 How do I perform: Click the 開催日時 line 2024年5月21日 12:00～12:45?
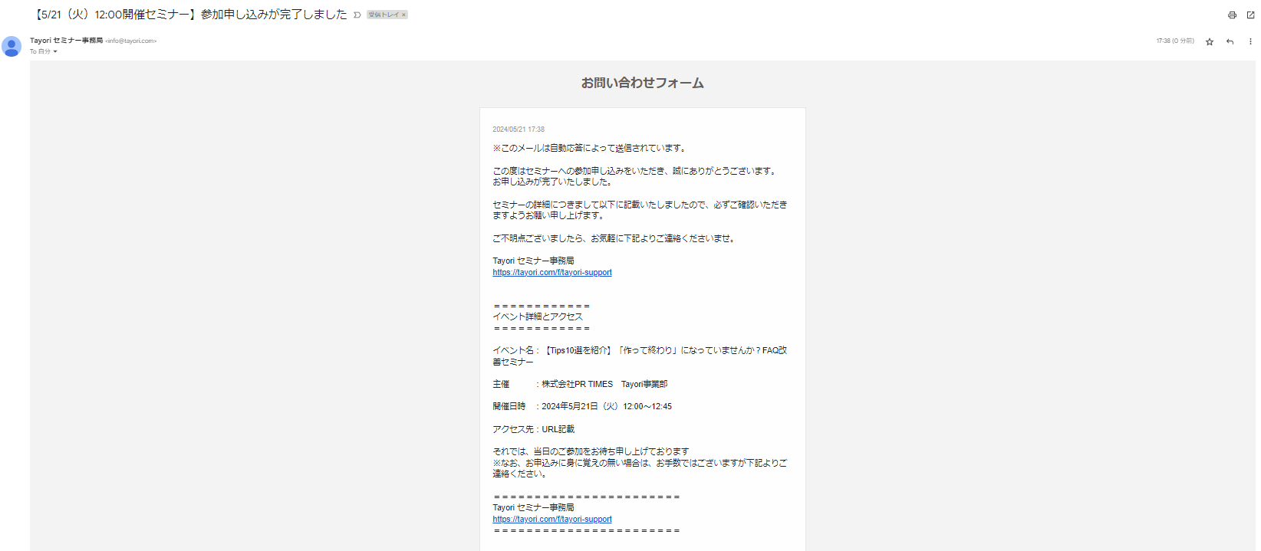click(x=582, y=406)
